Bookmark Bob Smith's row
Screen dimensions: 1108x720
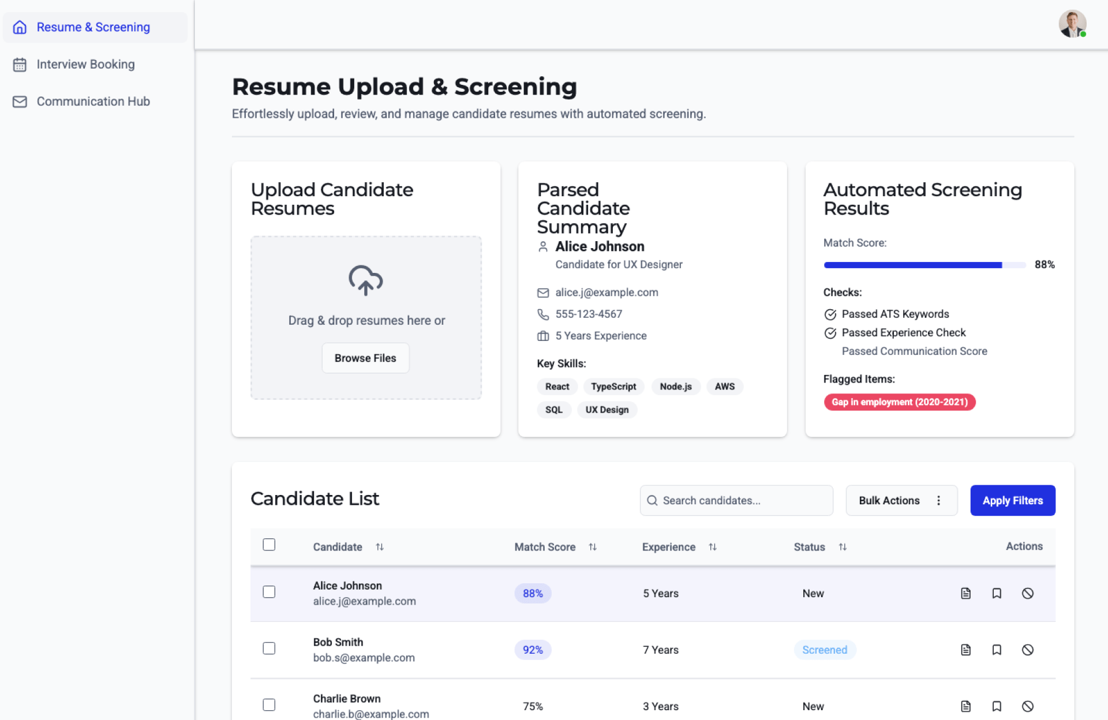[997, 650]
